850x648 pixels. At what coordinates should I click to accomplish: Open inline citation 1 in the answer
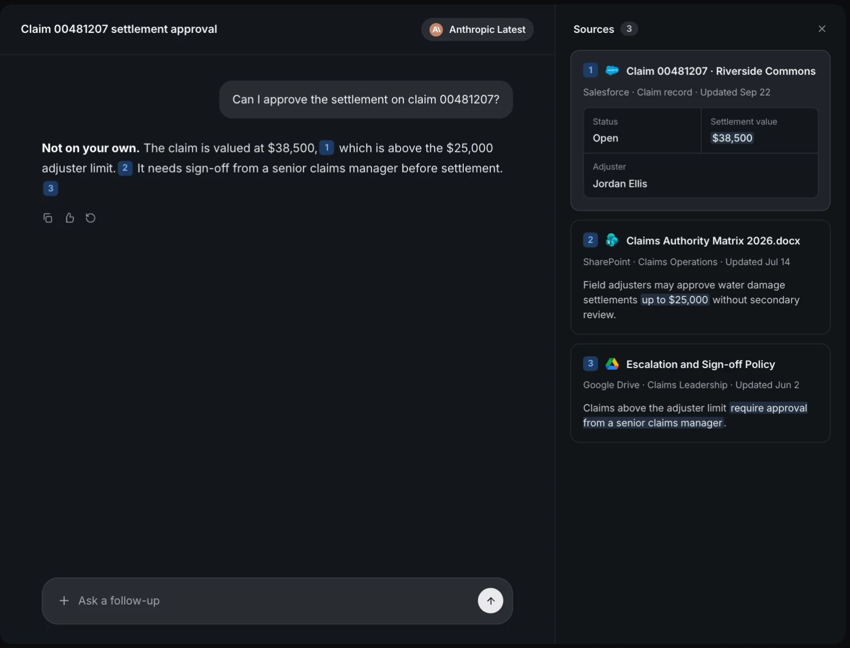(x=327, y=148)
